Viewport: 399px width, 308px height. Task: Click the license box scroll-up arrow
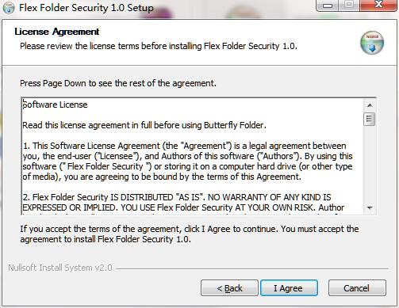tap(370, 105)
